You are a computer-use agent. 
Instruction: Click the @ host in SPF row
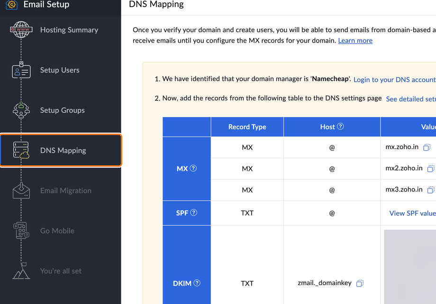[332, 213]
